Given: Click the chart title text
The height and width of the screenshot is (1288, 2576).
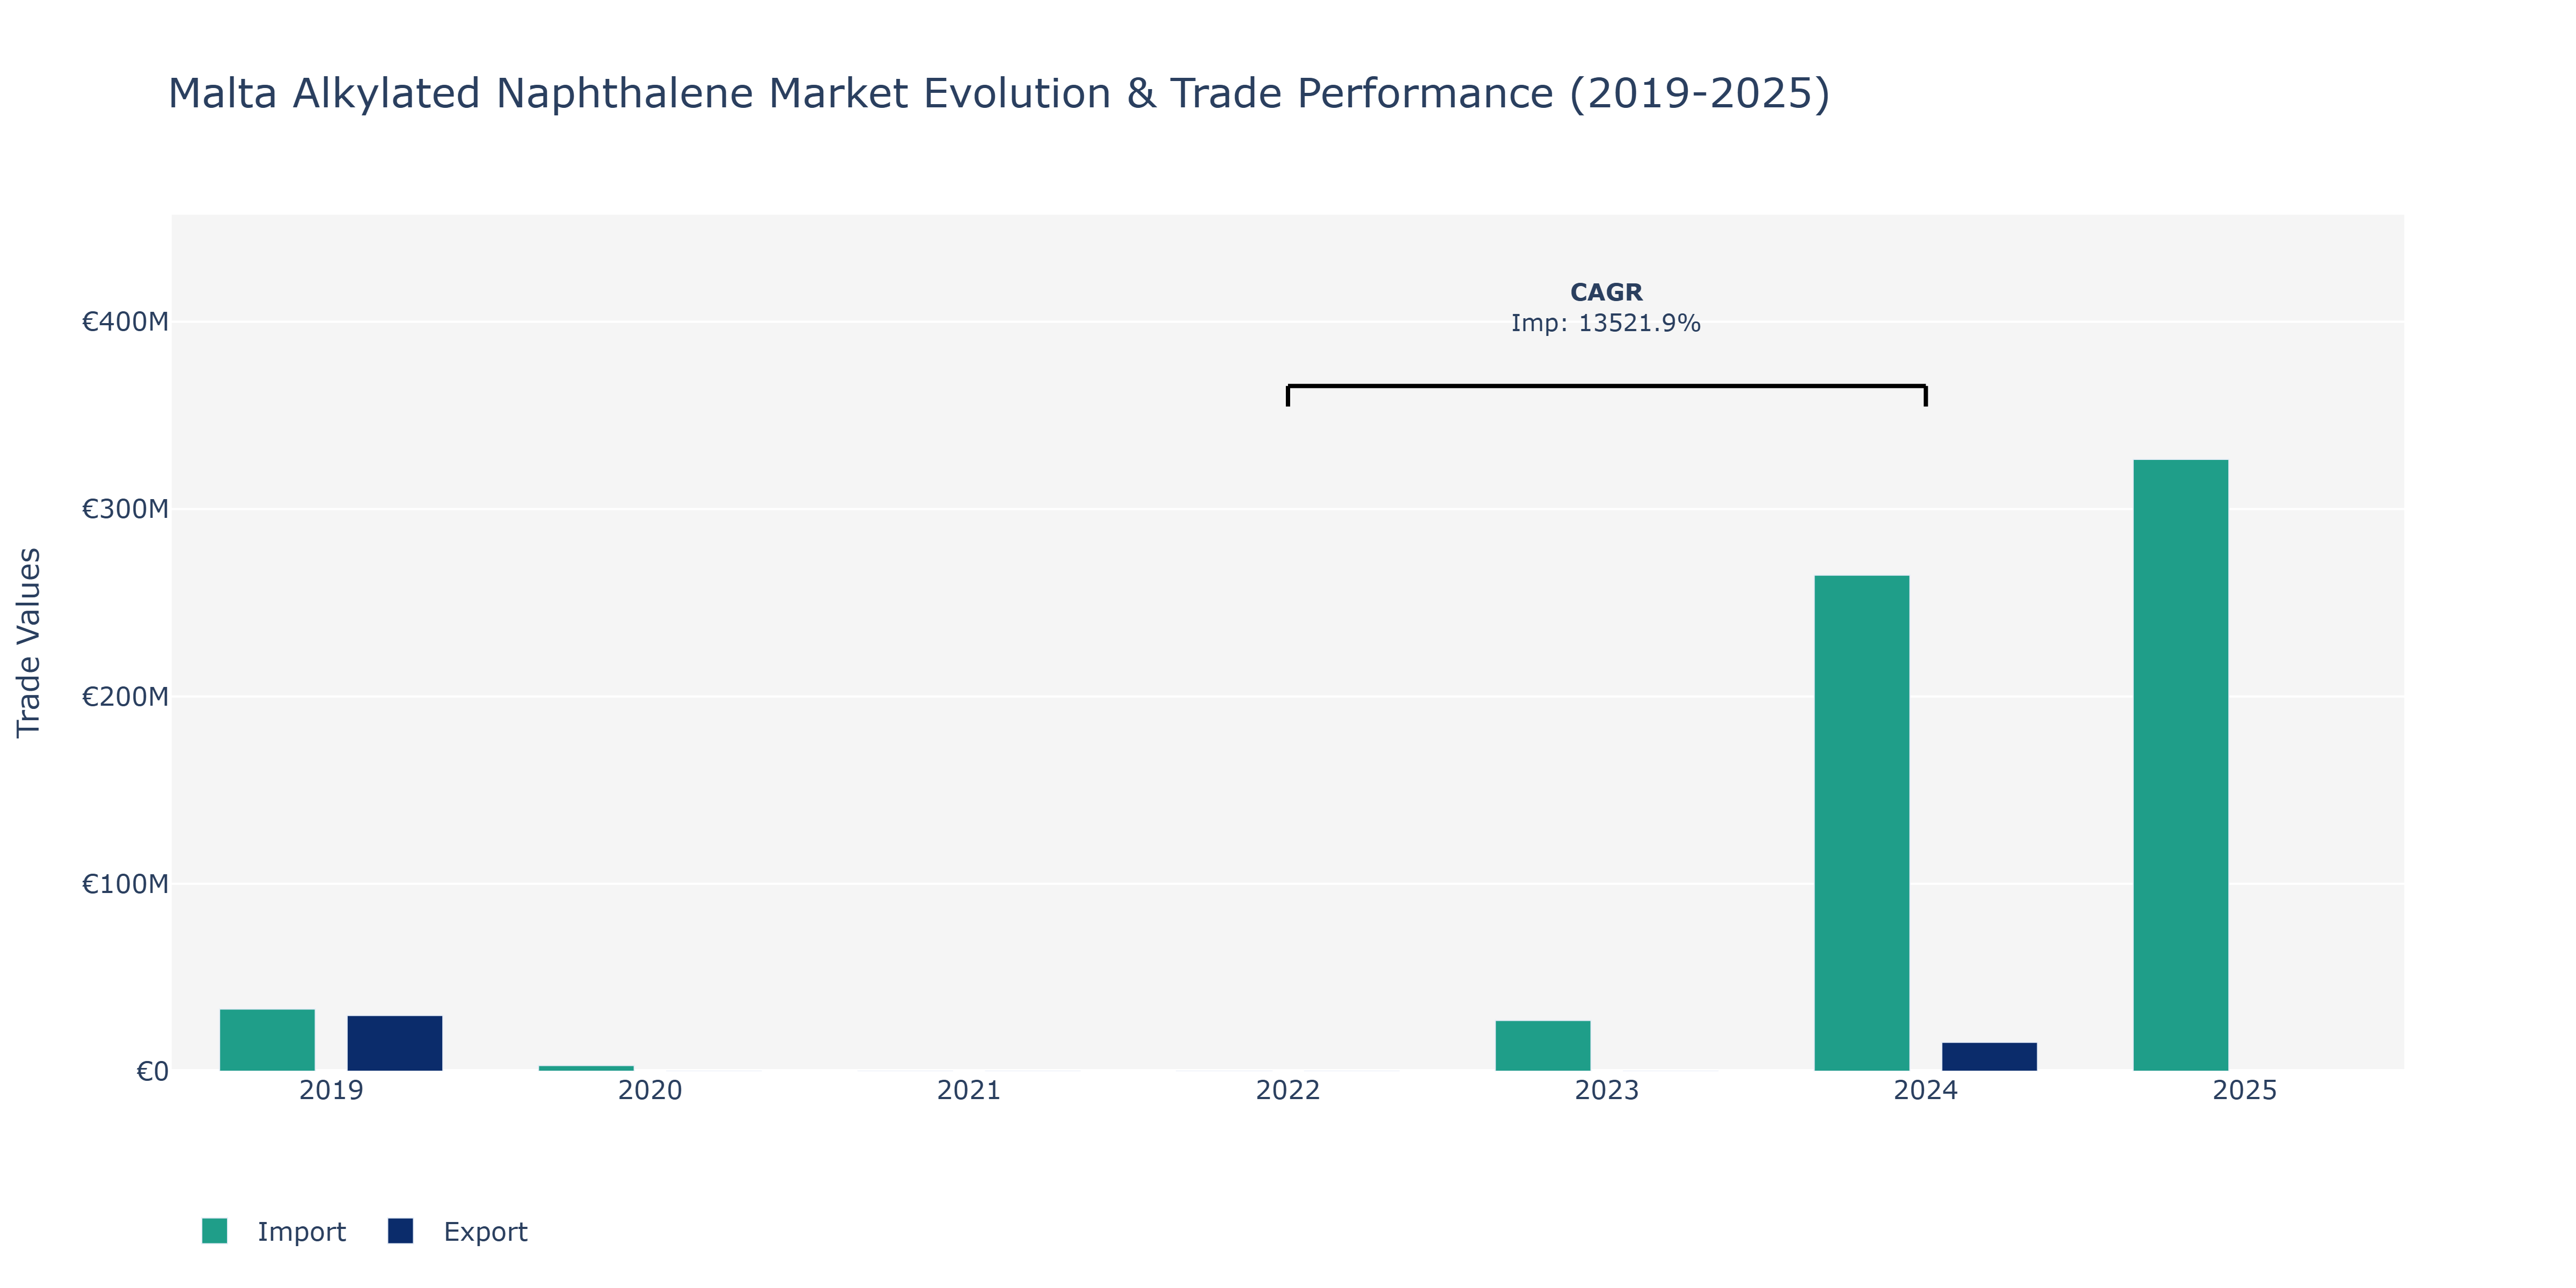Looking at the screenshot, I should pyautogui.click(x=998, y=93).
